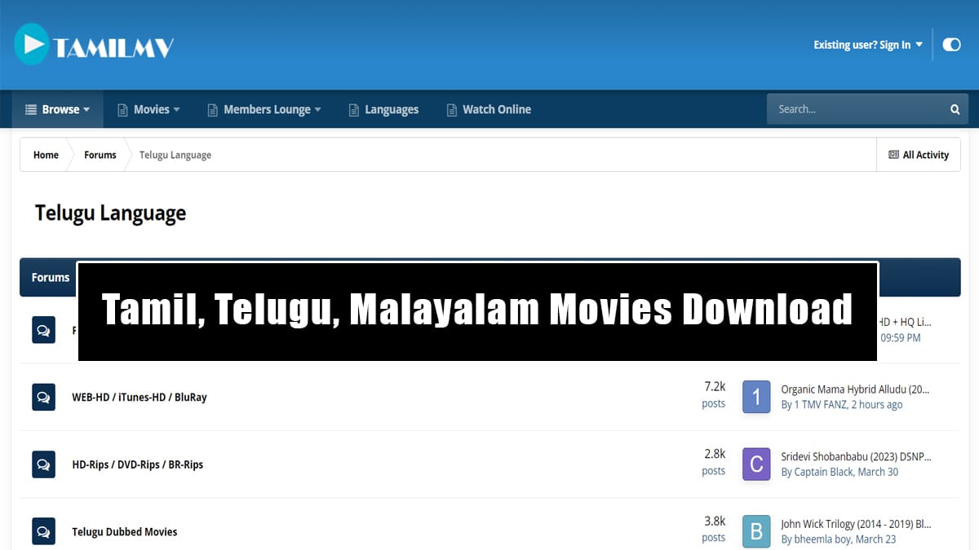The width and height of the screenshot is (979, 550).
Task: Click the avatar of 1 TMV FANZ
Action: 756,397
